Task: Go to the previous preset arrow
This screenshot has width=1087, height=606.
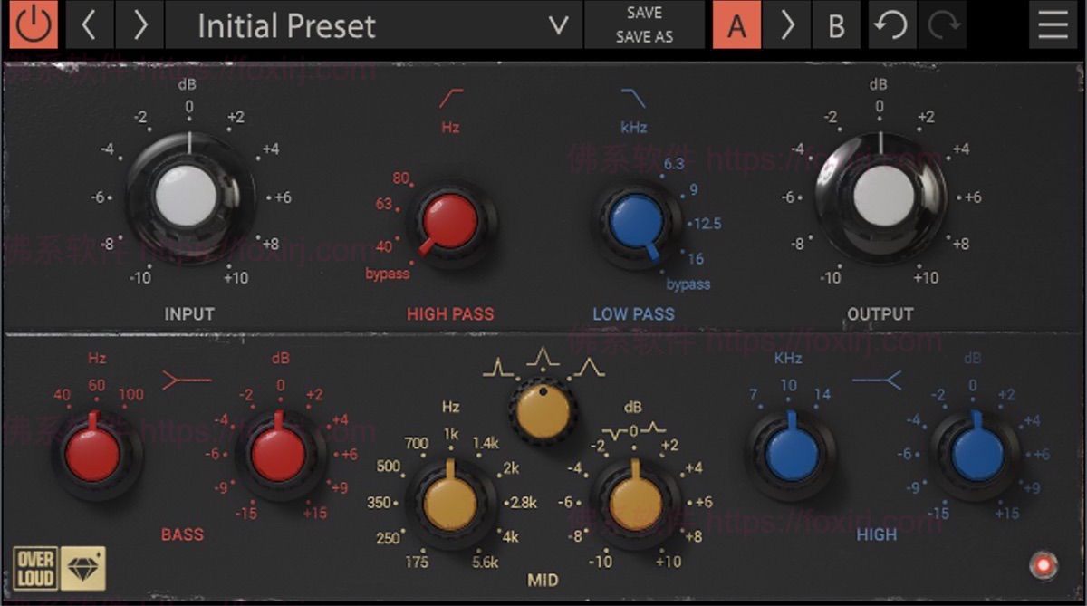Action: click(89, 25)
